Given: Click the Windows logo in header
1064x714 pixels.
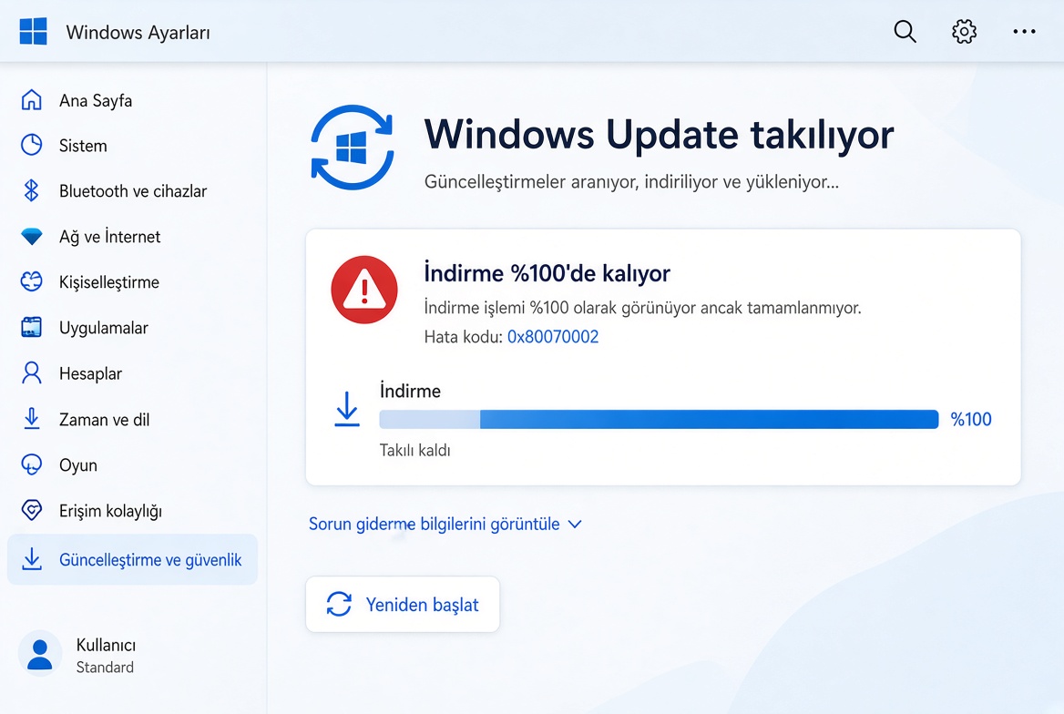Looking at the screenshot, I should 33,31.
